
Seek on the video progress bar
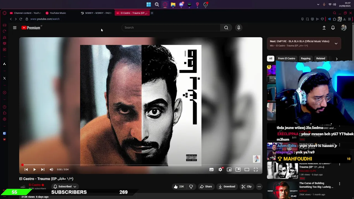tap(141, 165)
